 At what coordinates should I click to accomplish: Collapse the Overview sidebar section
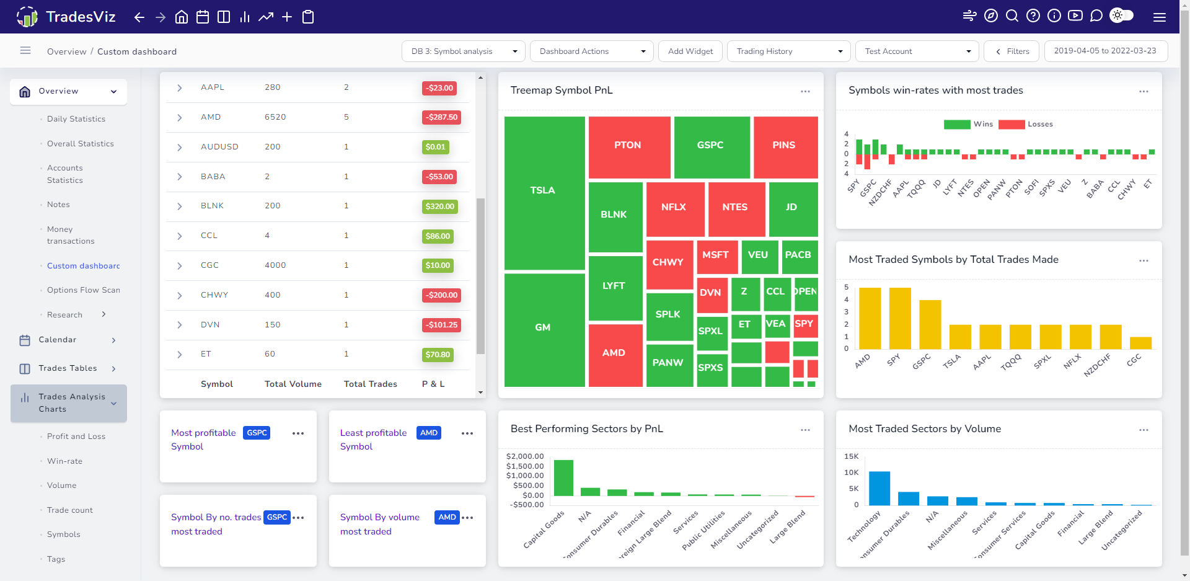[113, 92]
